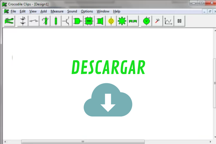216x144 pixels.
Task: Open the green gear mechanics tool
Action: [122, 21]
